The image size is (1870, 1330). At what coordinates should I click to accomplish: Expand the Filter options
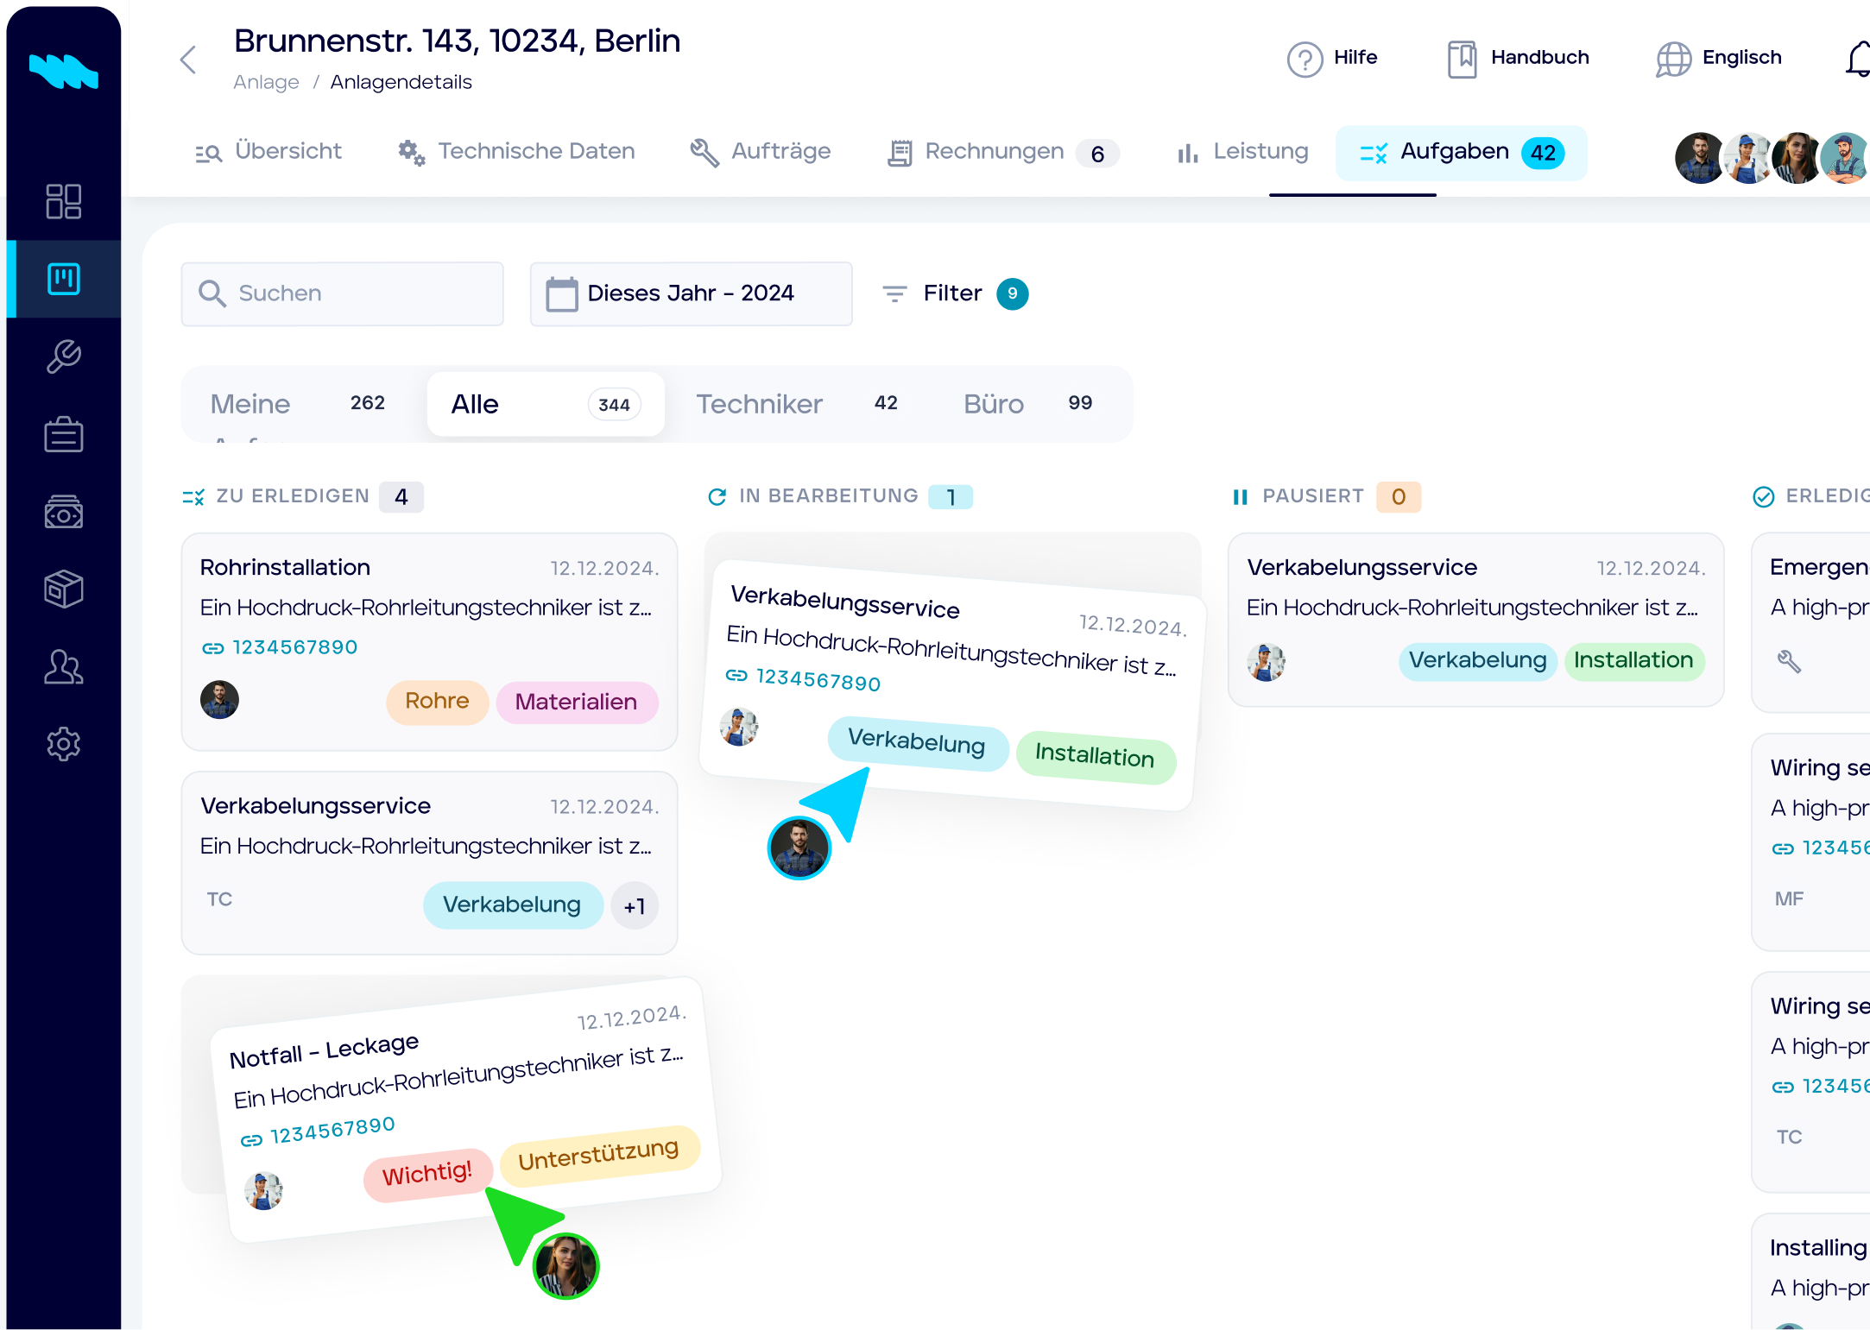click(x=955, y=293)
